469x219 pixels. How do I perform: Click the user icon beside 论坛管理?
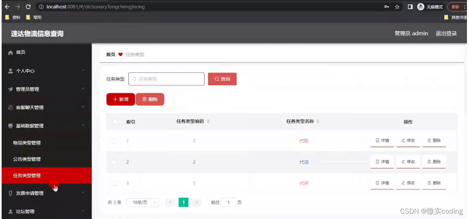[x=11, y=212]
